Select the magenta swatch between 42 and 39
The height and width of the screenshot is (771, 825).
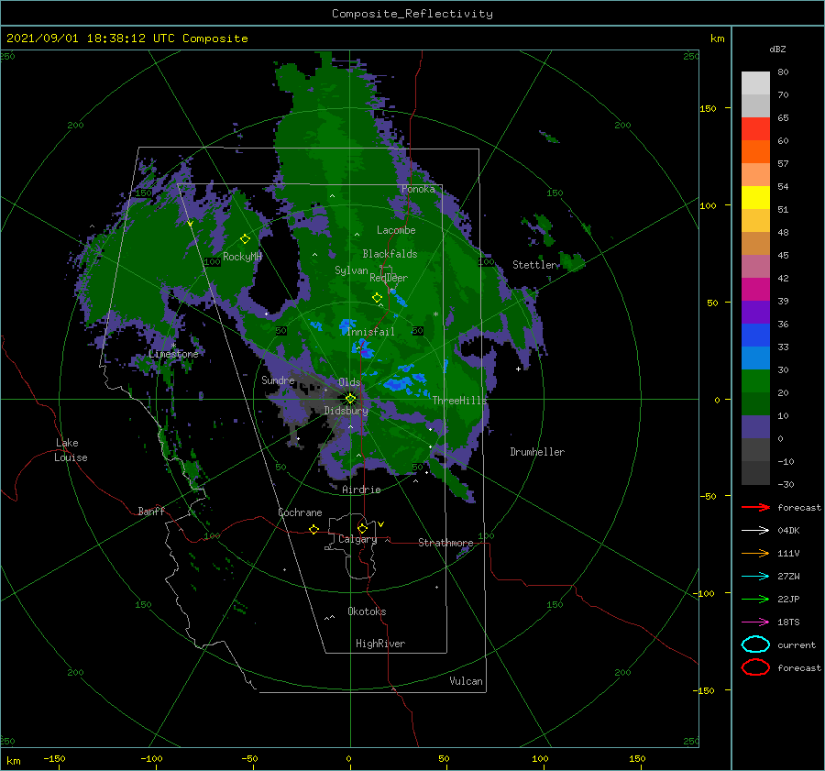click(755, 289)
